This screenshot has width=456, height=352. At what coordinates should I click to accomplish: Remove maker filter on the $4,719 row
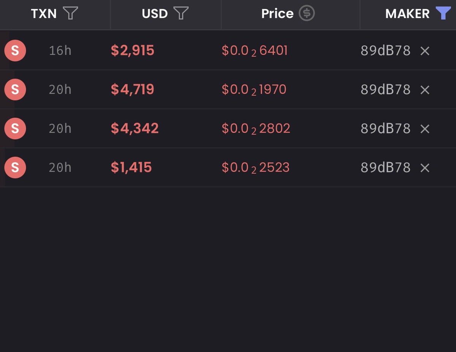(425, 90)
